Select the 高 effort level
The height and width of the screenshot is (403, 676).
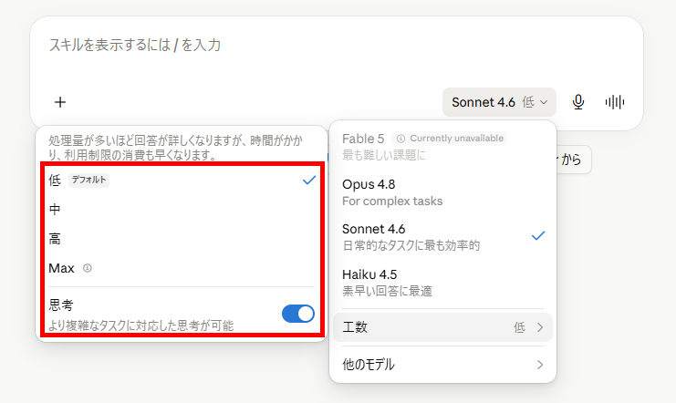tap(182, 239)
